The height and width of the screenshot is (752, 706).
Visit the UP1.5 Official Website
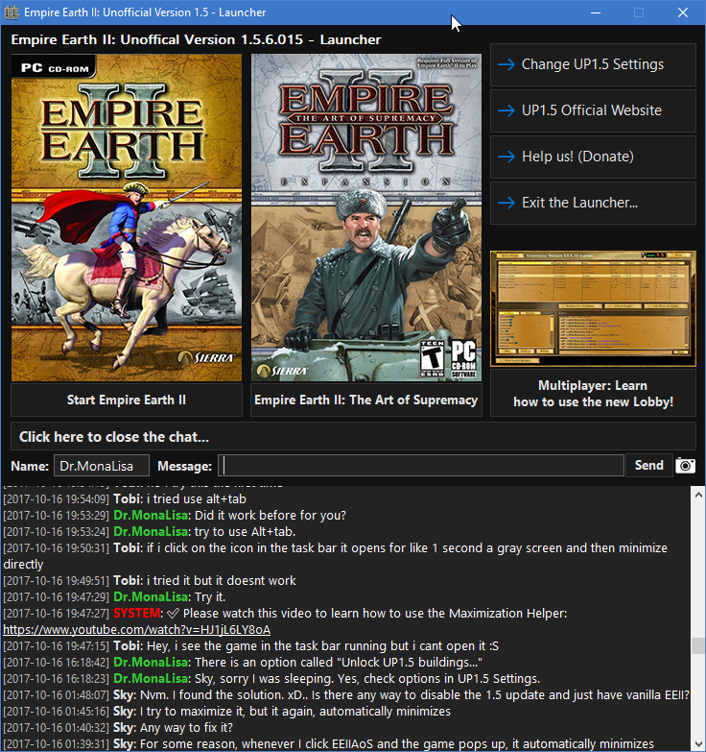tap(593, 110)
